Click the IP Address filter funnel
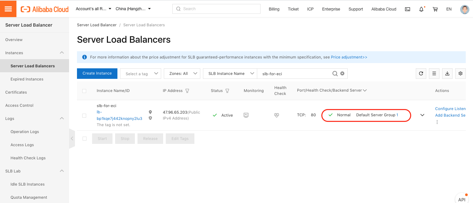The width and height of the screenshot is (473, 203). pyautogui.click(x=187, y=91)
